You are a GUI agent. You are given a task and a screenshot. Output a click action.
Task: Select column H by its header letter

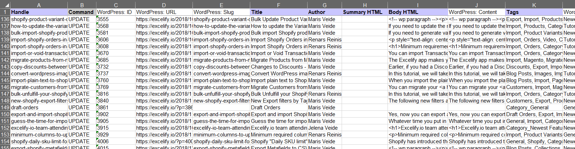[x=365, y=5]
